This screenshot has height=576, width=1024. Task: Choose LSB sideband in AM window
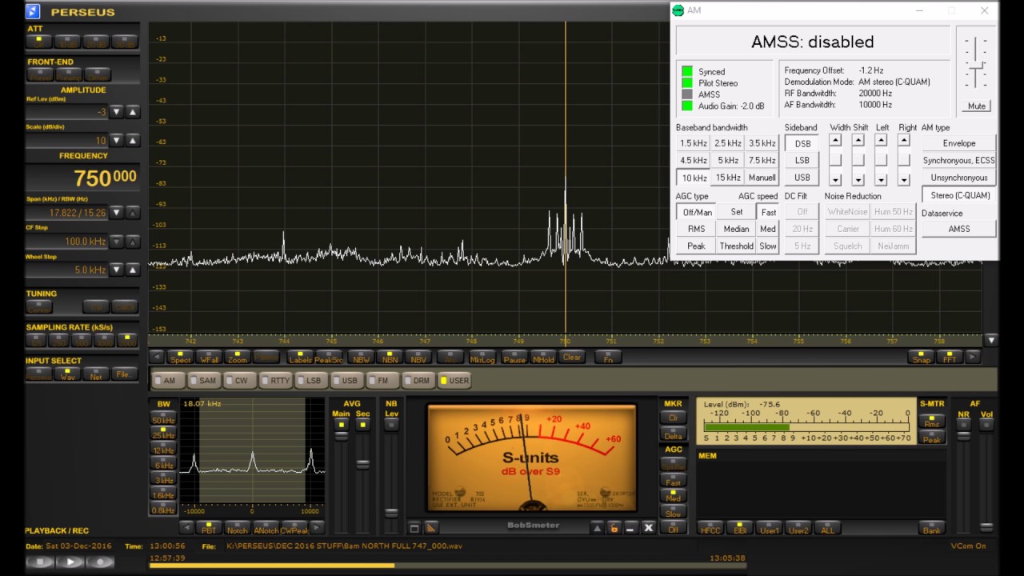click(802, 161)
